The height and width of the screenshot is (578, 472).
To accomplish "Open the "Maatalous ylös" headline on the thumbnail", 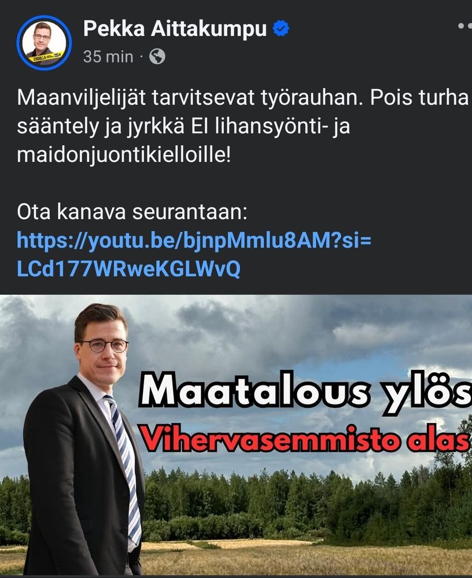I will [x=305, y=391].
